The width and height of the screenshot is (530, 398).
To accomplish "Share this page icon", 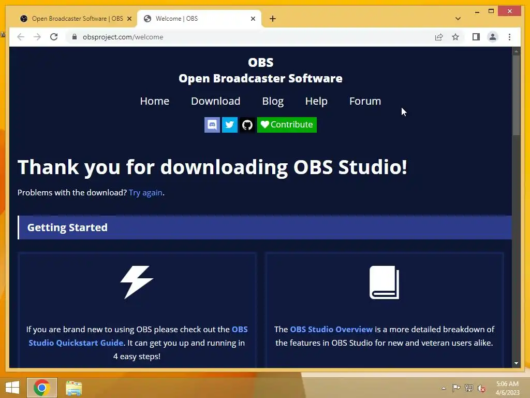I will 439,37.
